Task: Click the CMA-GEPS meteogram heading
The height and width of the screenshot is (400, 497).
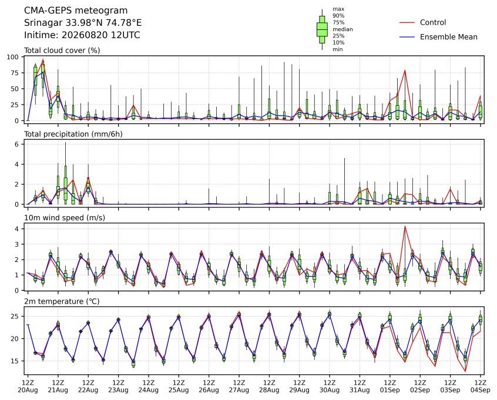Action: [76, 11]
